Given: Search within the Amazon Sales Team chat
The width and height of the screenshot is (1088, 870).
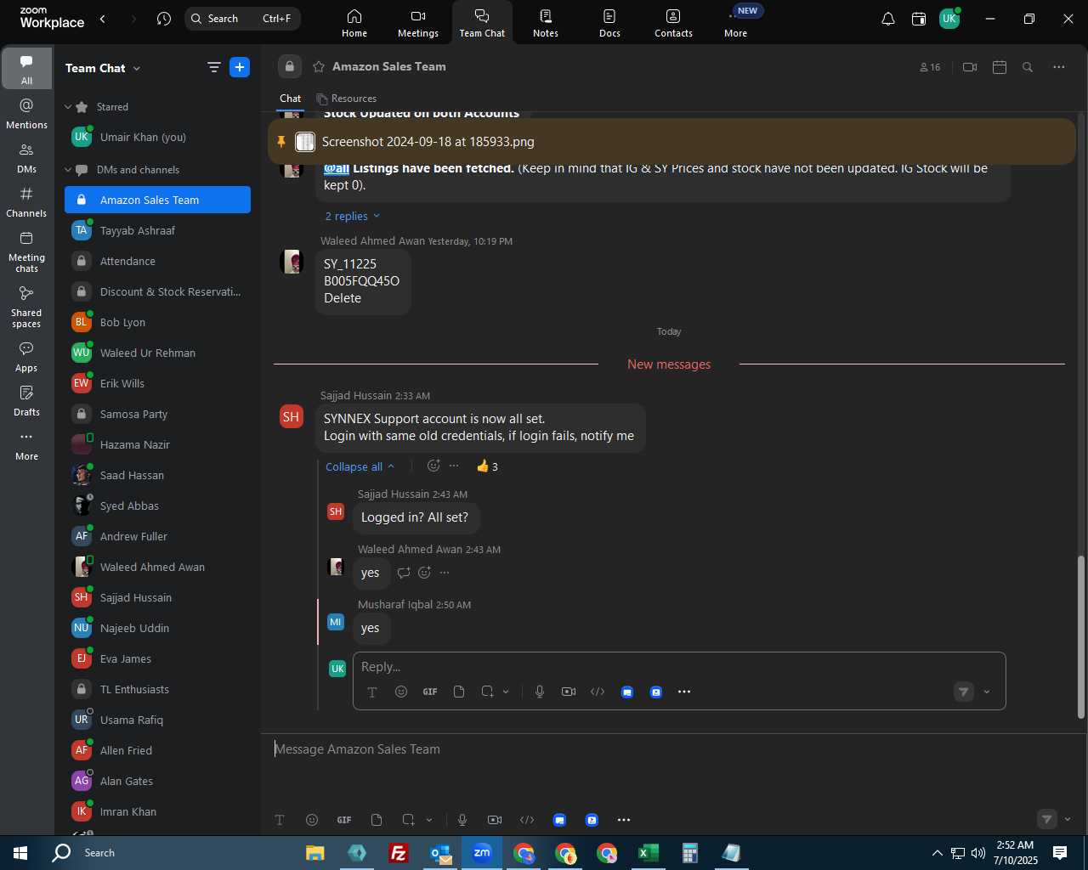Looking at the screenshot, I should 1028,67.
